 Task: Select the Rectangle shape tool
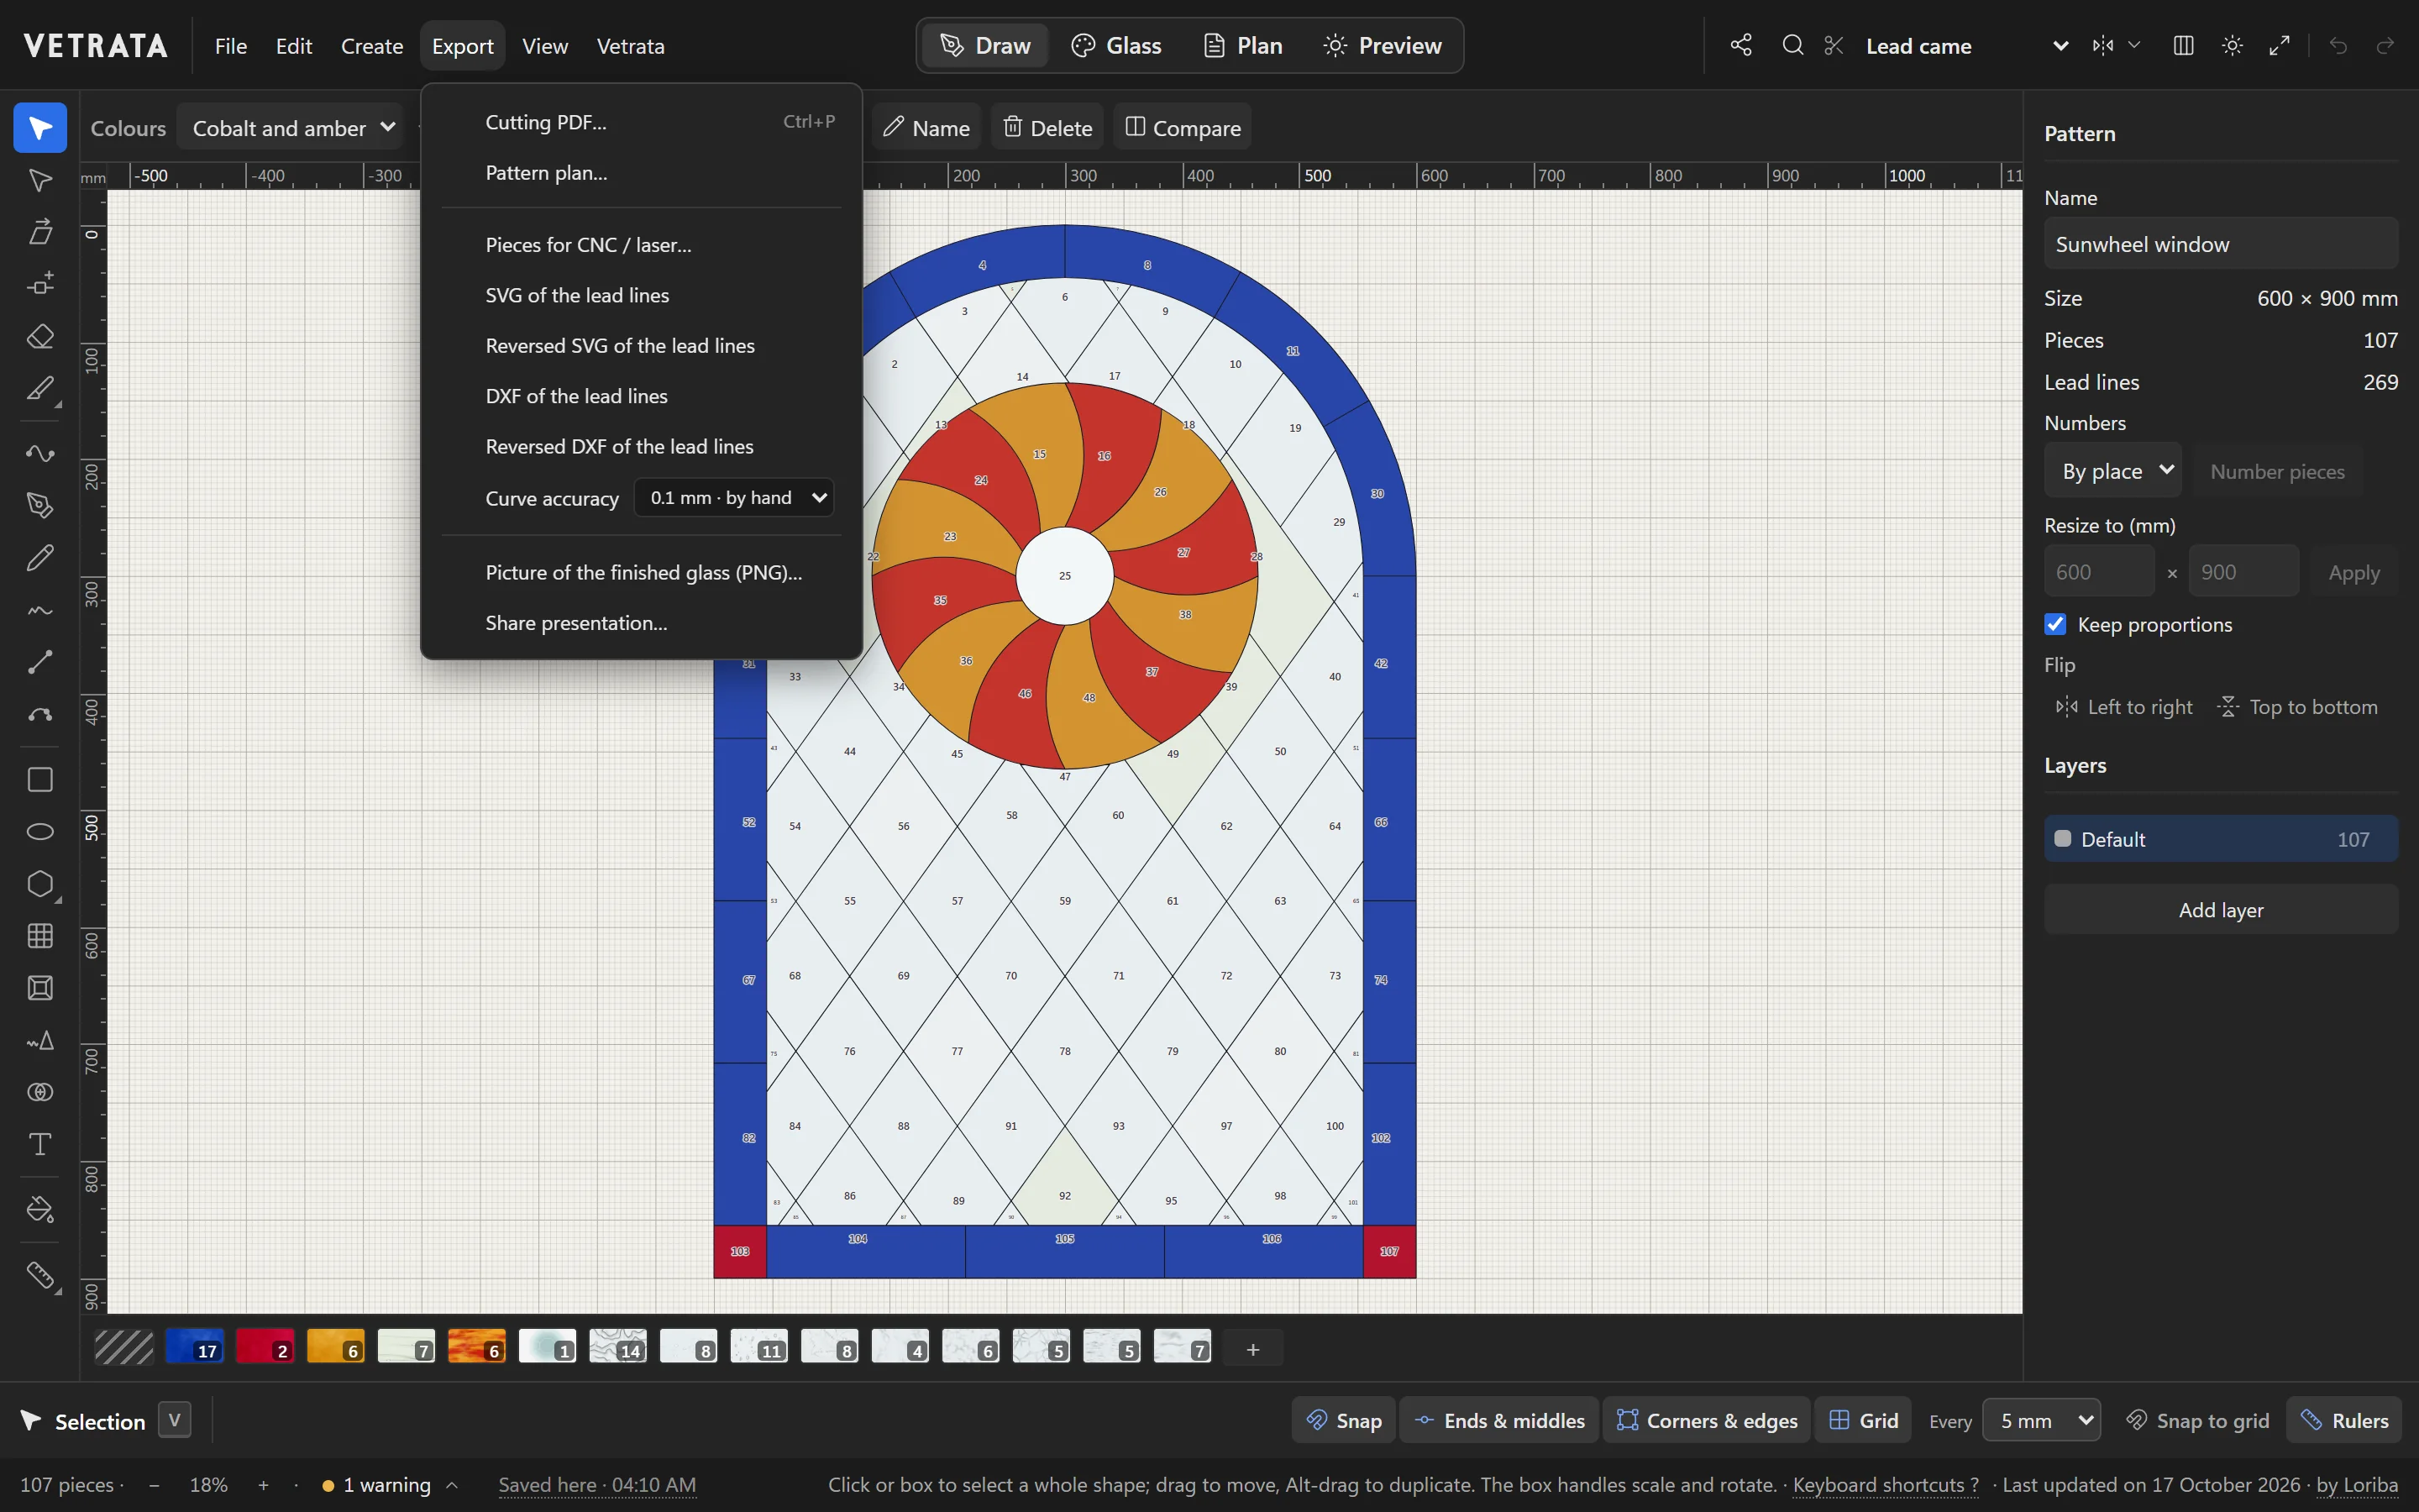point(40,779)
